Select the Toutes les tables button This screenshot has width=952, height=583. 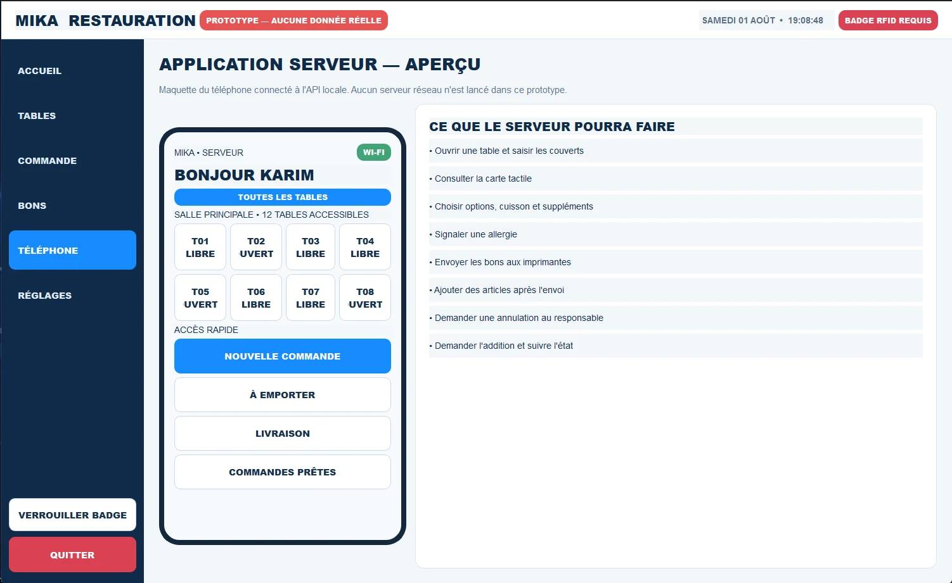point(283,197)
